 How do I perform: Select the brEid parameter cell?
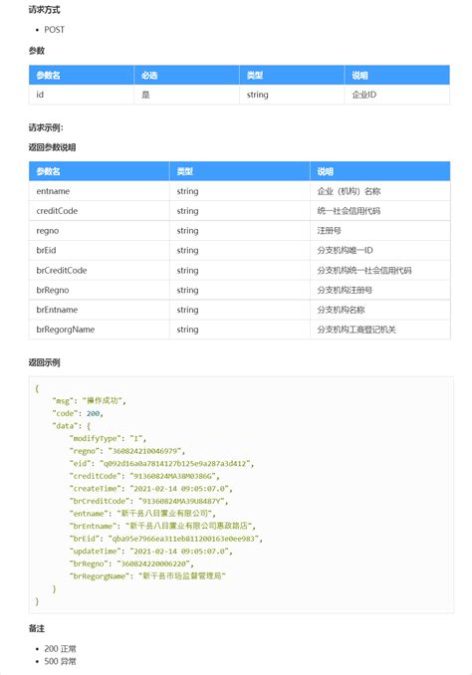coord(99,251)
